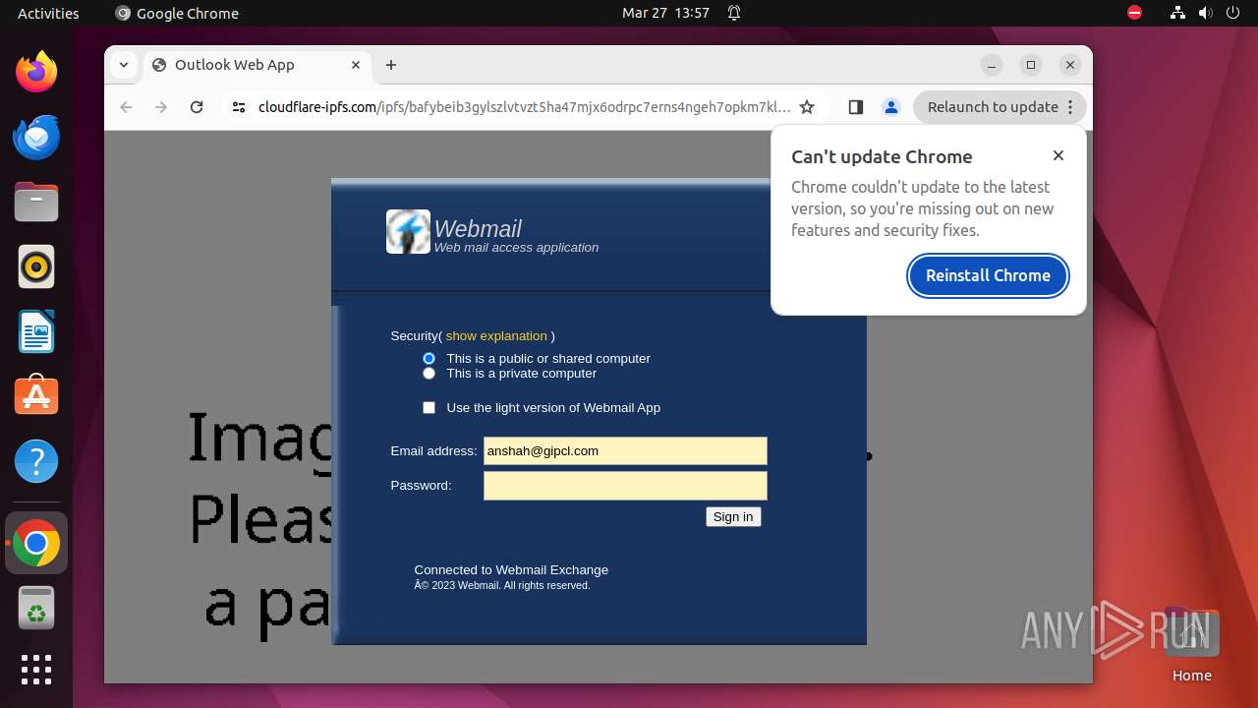Show Applications grid in the dock
The height and width of the screenshot is (708, 1258).
pyautogui.click(x=36, y=670)
